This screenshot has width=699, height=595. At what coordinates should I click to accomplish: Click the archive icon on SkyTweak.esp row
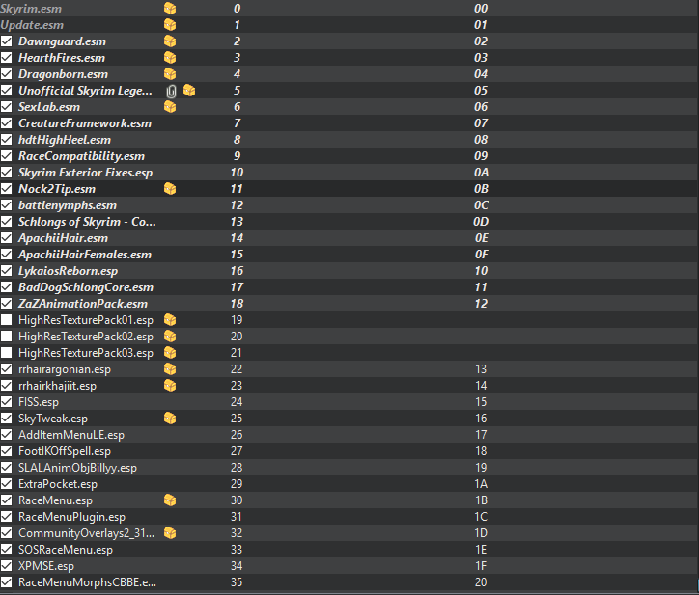[170, 419]
